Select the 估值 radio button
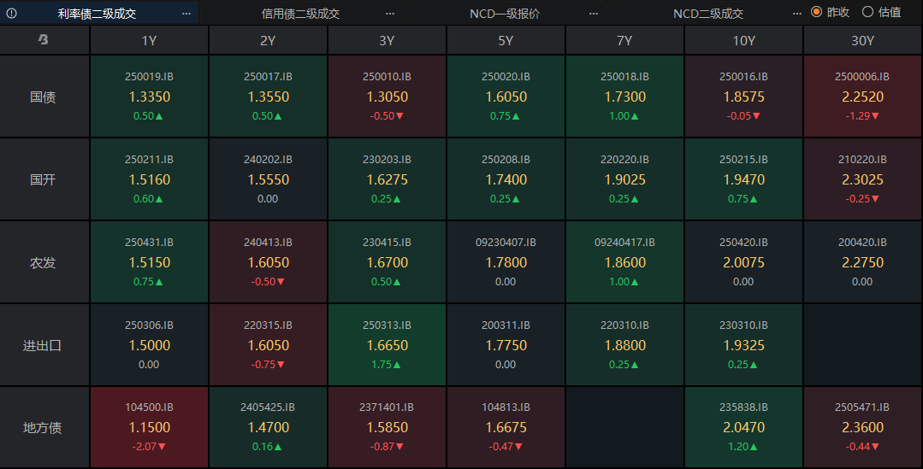The width and height of the screenshot is (923, 469). pyautogui.click(x=867, y=12)
